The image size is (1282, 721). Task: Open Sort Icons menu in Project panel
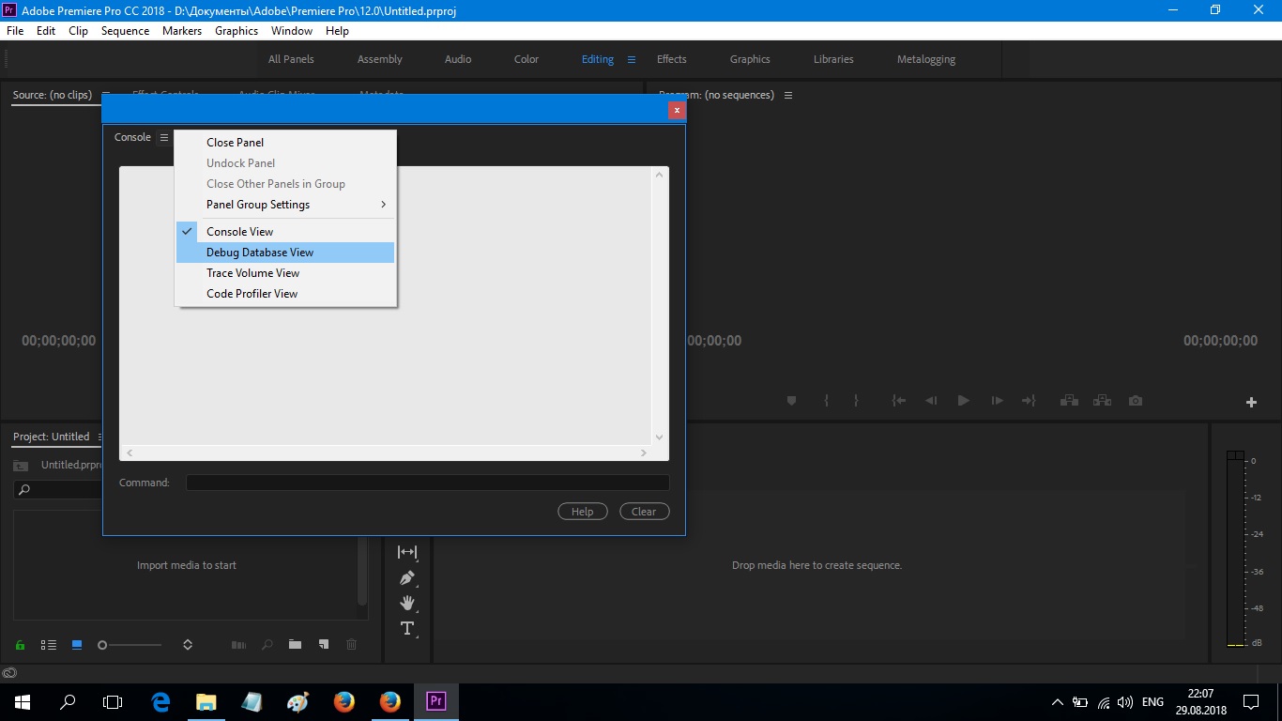188,645
